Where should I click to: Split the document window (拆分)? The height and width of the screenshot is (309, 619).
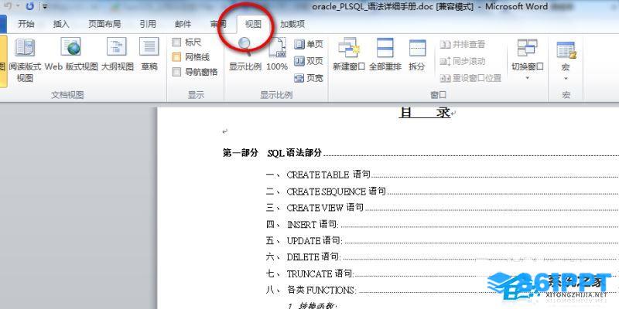[417, 54]
